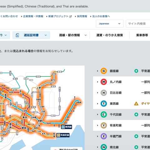Click the Yurakucho Line Y icon
150x150 pixels.
point(104,125)
